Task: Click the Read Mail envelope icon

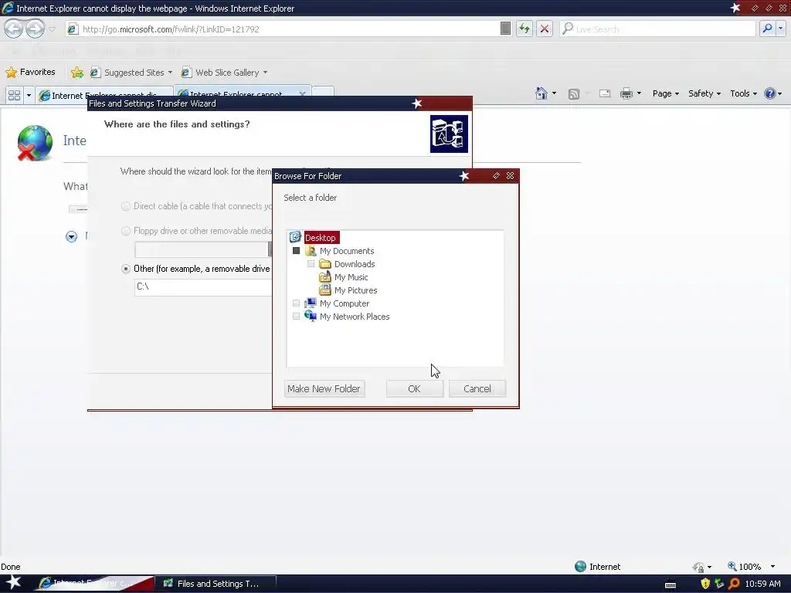Action: 604,93
